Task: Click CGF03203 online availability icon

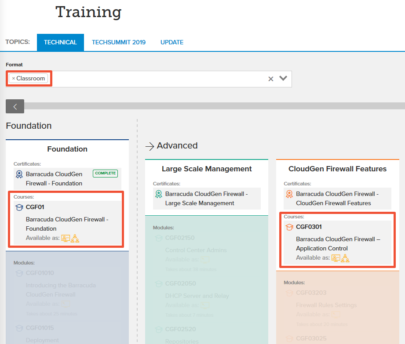Action: tap(336, 315)
